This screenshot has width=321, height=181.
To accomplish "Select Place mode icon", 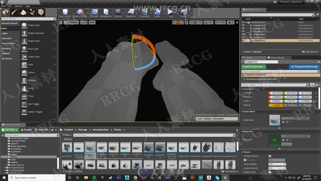I will pyautogui.click(x=6, y=12).
